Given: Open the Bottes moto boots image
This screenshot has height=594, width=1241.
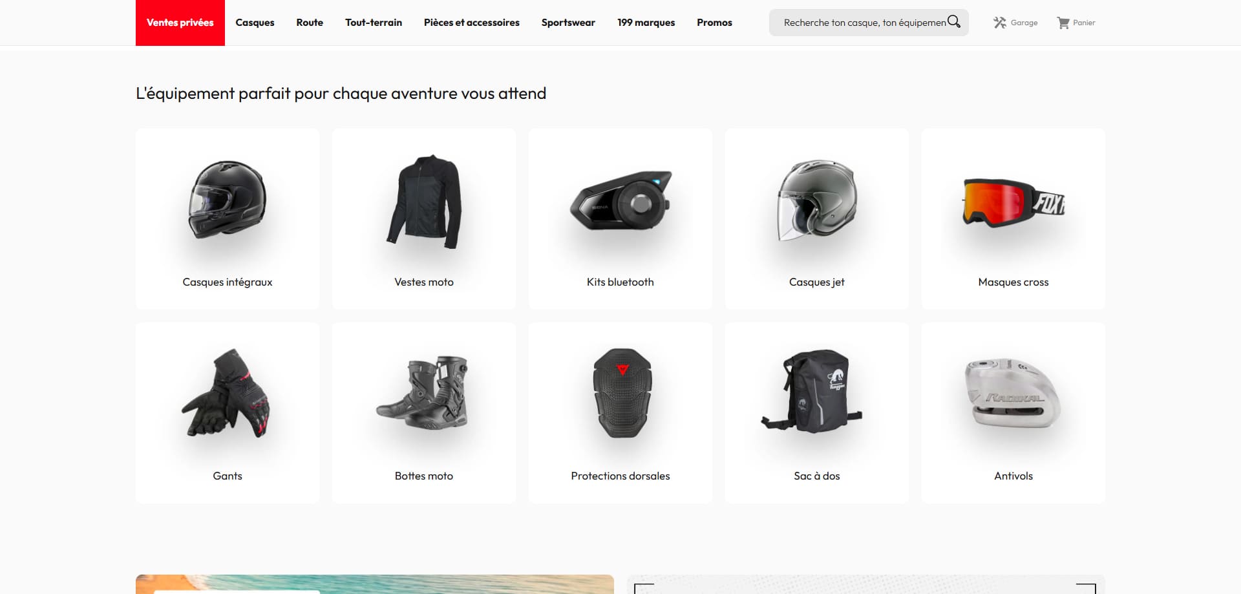Looking at the screenshot, I should 422,391.
